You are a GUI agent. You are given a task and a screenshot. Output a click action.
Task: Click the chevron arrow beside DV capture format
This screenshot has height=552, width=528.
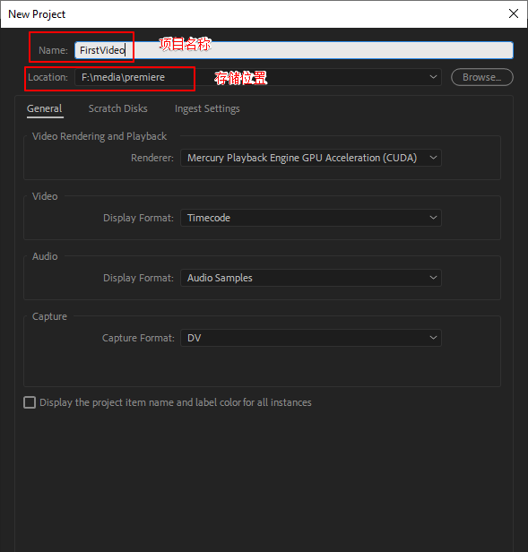[x=433, y=338]
